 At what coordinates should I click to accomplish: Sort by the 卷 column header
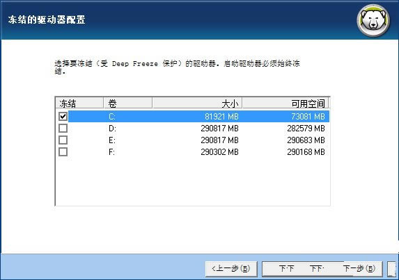127,103
